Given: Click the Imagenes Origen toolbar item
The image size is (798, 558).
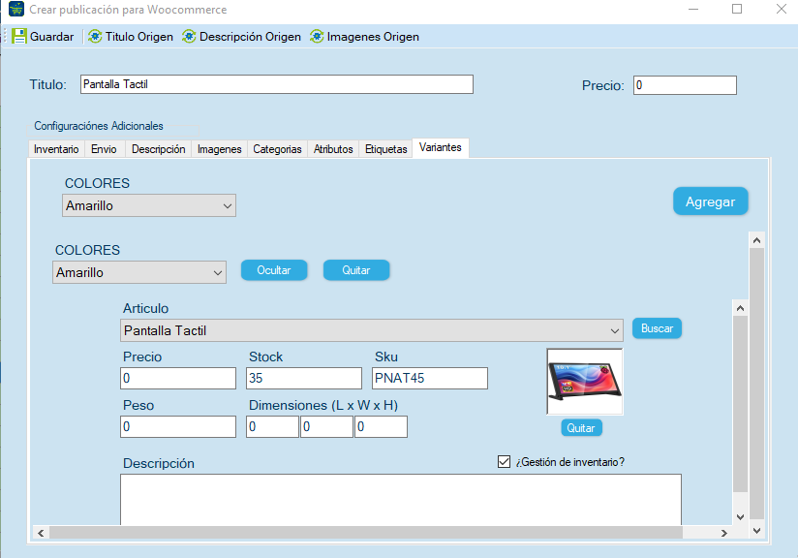Looking at the screenshot, I should [x=364, y=37].
